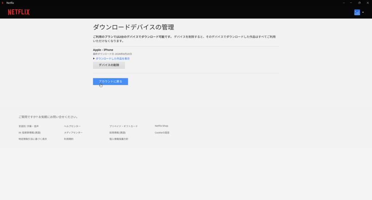Screen dimensions: 372x200
Task: Click the small Netflix app icon in title bar
Action: pyautogui.click(x=3, y=3)
